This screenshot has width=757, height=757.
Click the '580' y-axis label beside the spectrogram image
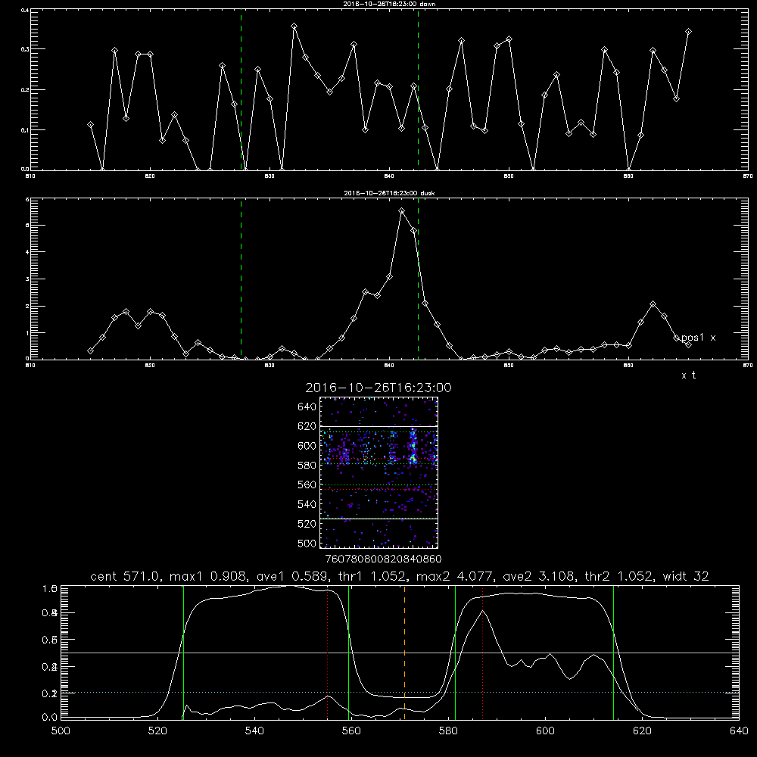(x=307, y=466)
